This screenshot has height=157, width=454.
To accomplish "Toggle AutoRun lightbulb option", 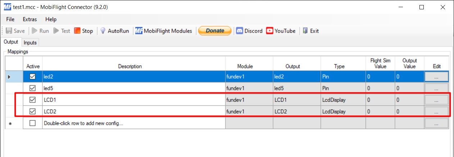I will coord(114,31).
